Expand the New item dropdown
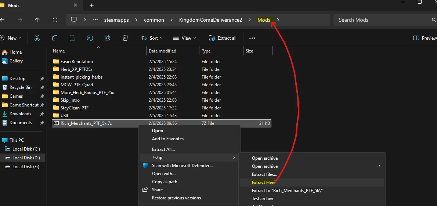437x206 pixels. point(11,38)
